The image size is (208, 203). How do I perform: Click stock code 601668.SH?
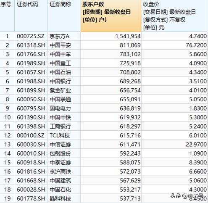[x=31, y=180]
